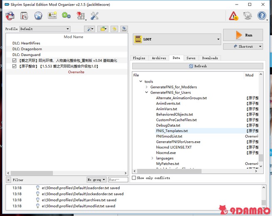
Task: Select Alternate_AnimationGroups.txt file
Action: [181, 98]
